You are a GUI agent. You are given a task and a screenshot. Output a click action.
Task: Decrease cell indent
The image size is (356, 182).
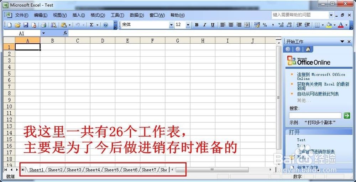pyautogui.click(x=299, y=25)
